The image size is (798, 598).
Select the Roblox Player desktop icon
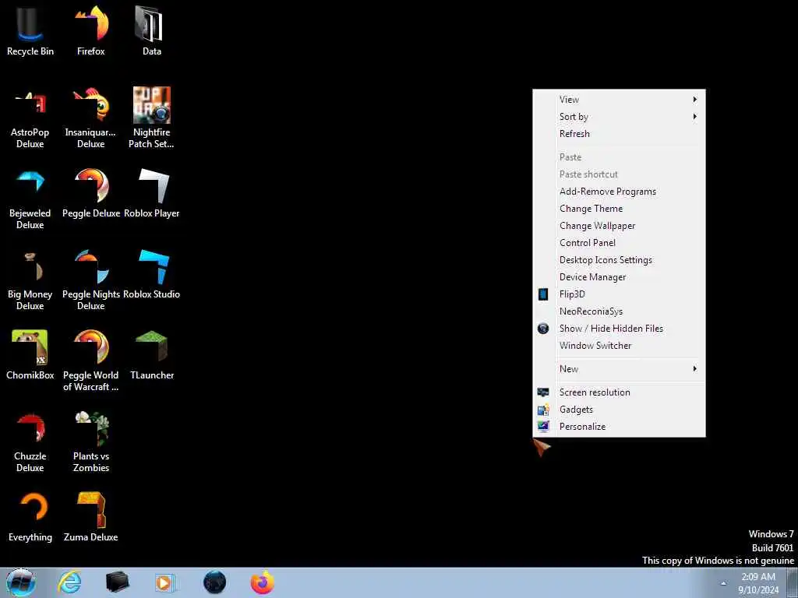(152, 193)
